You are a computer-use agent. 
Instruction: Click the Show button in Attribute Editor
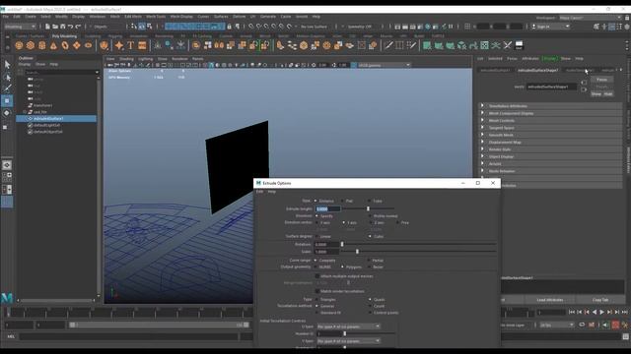pyautogui.click(x=596, y=94)
